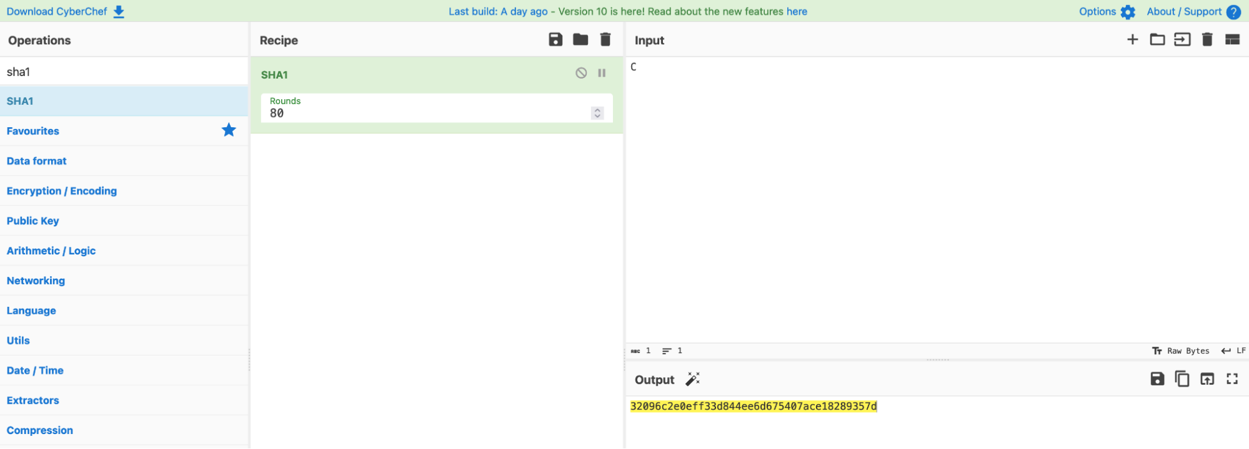Set a breakpoint on the SHA1 operation
Screen dimensions: 1249x449
[x=602, y=73]
